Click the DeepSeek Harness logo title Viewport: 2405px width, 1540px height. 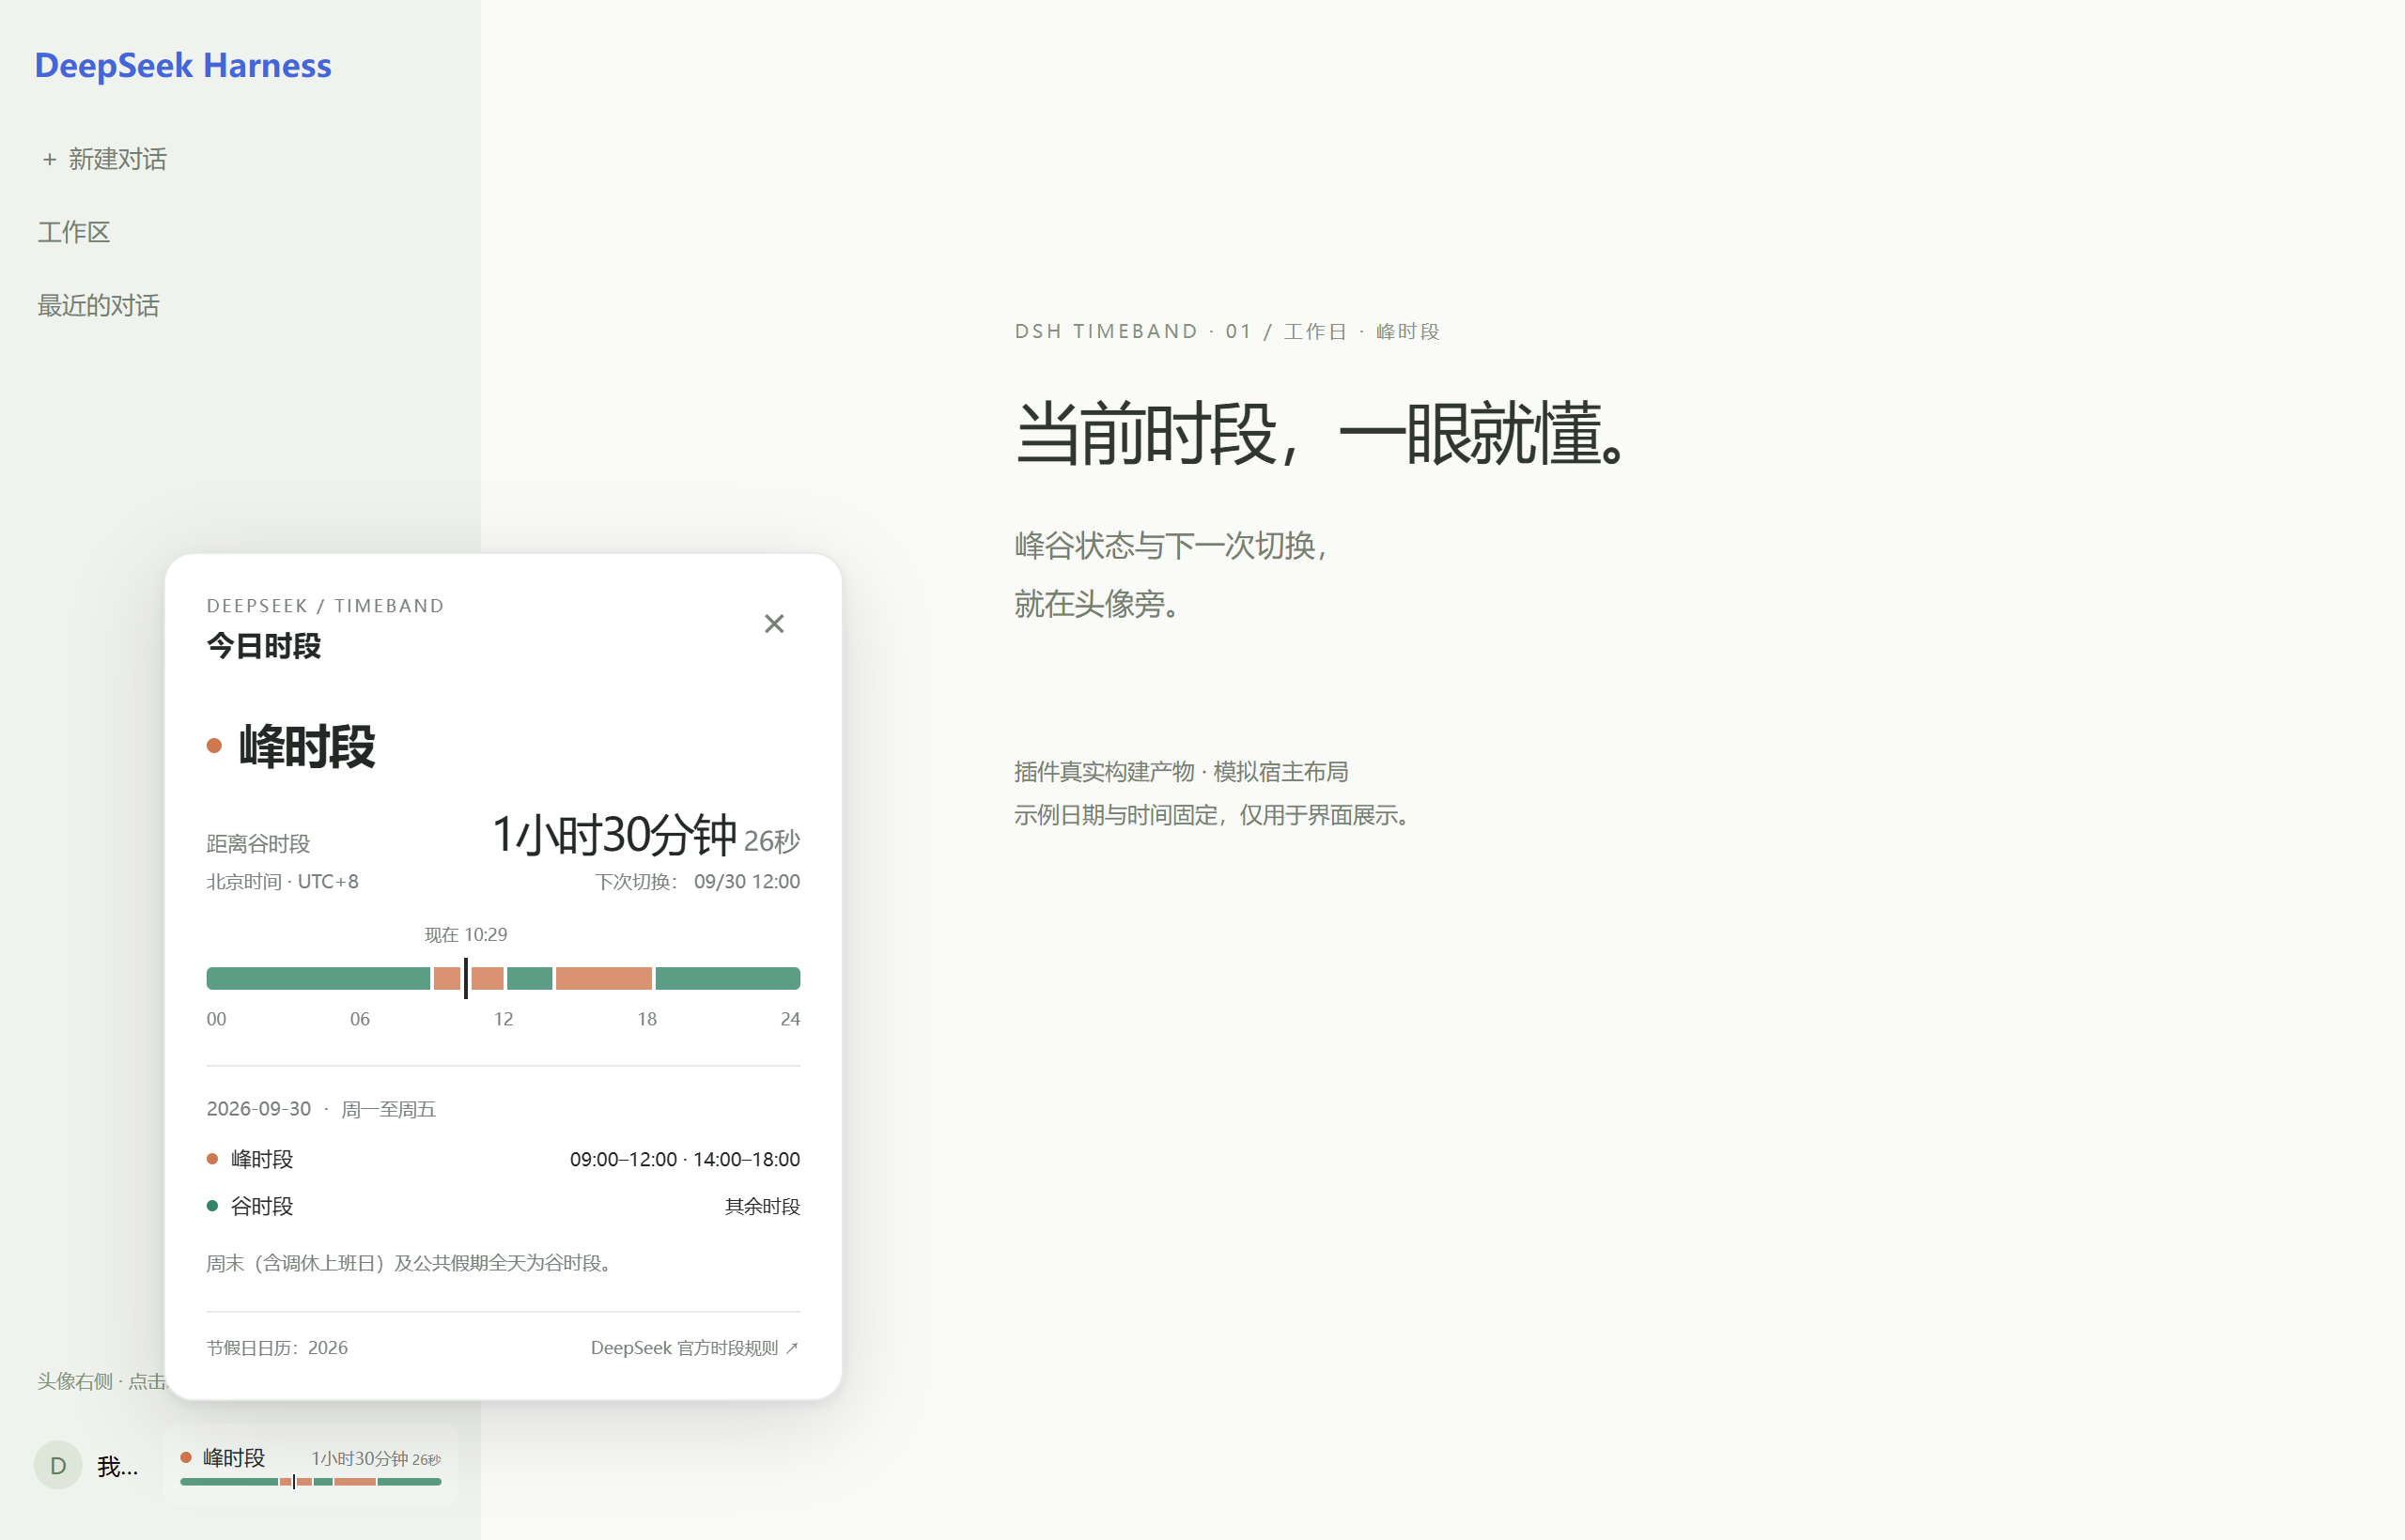tap(183, 65)
